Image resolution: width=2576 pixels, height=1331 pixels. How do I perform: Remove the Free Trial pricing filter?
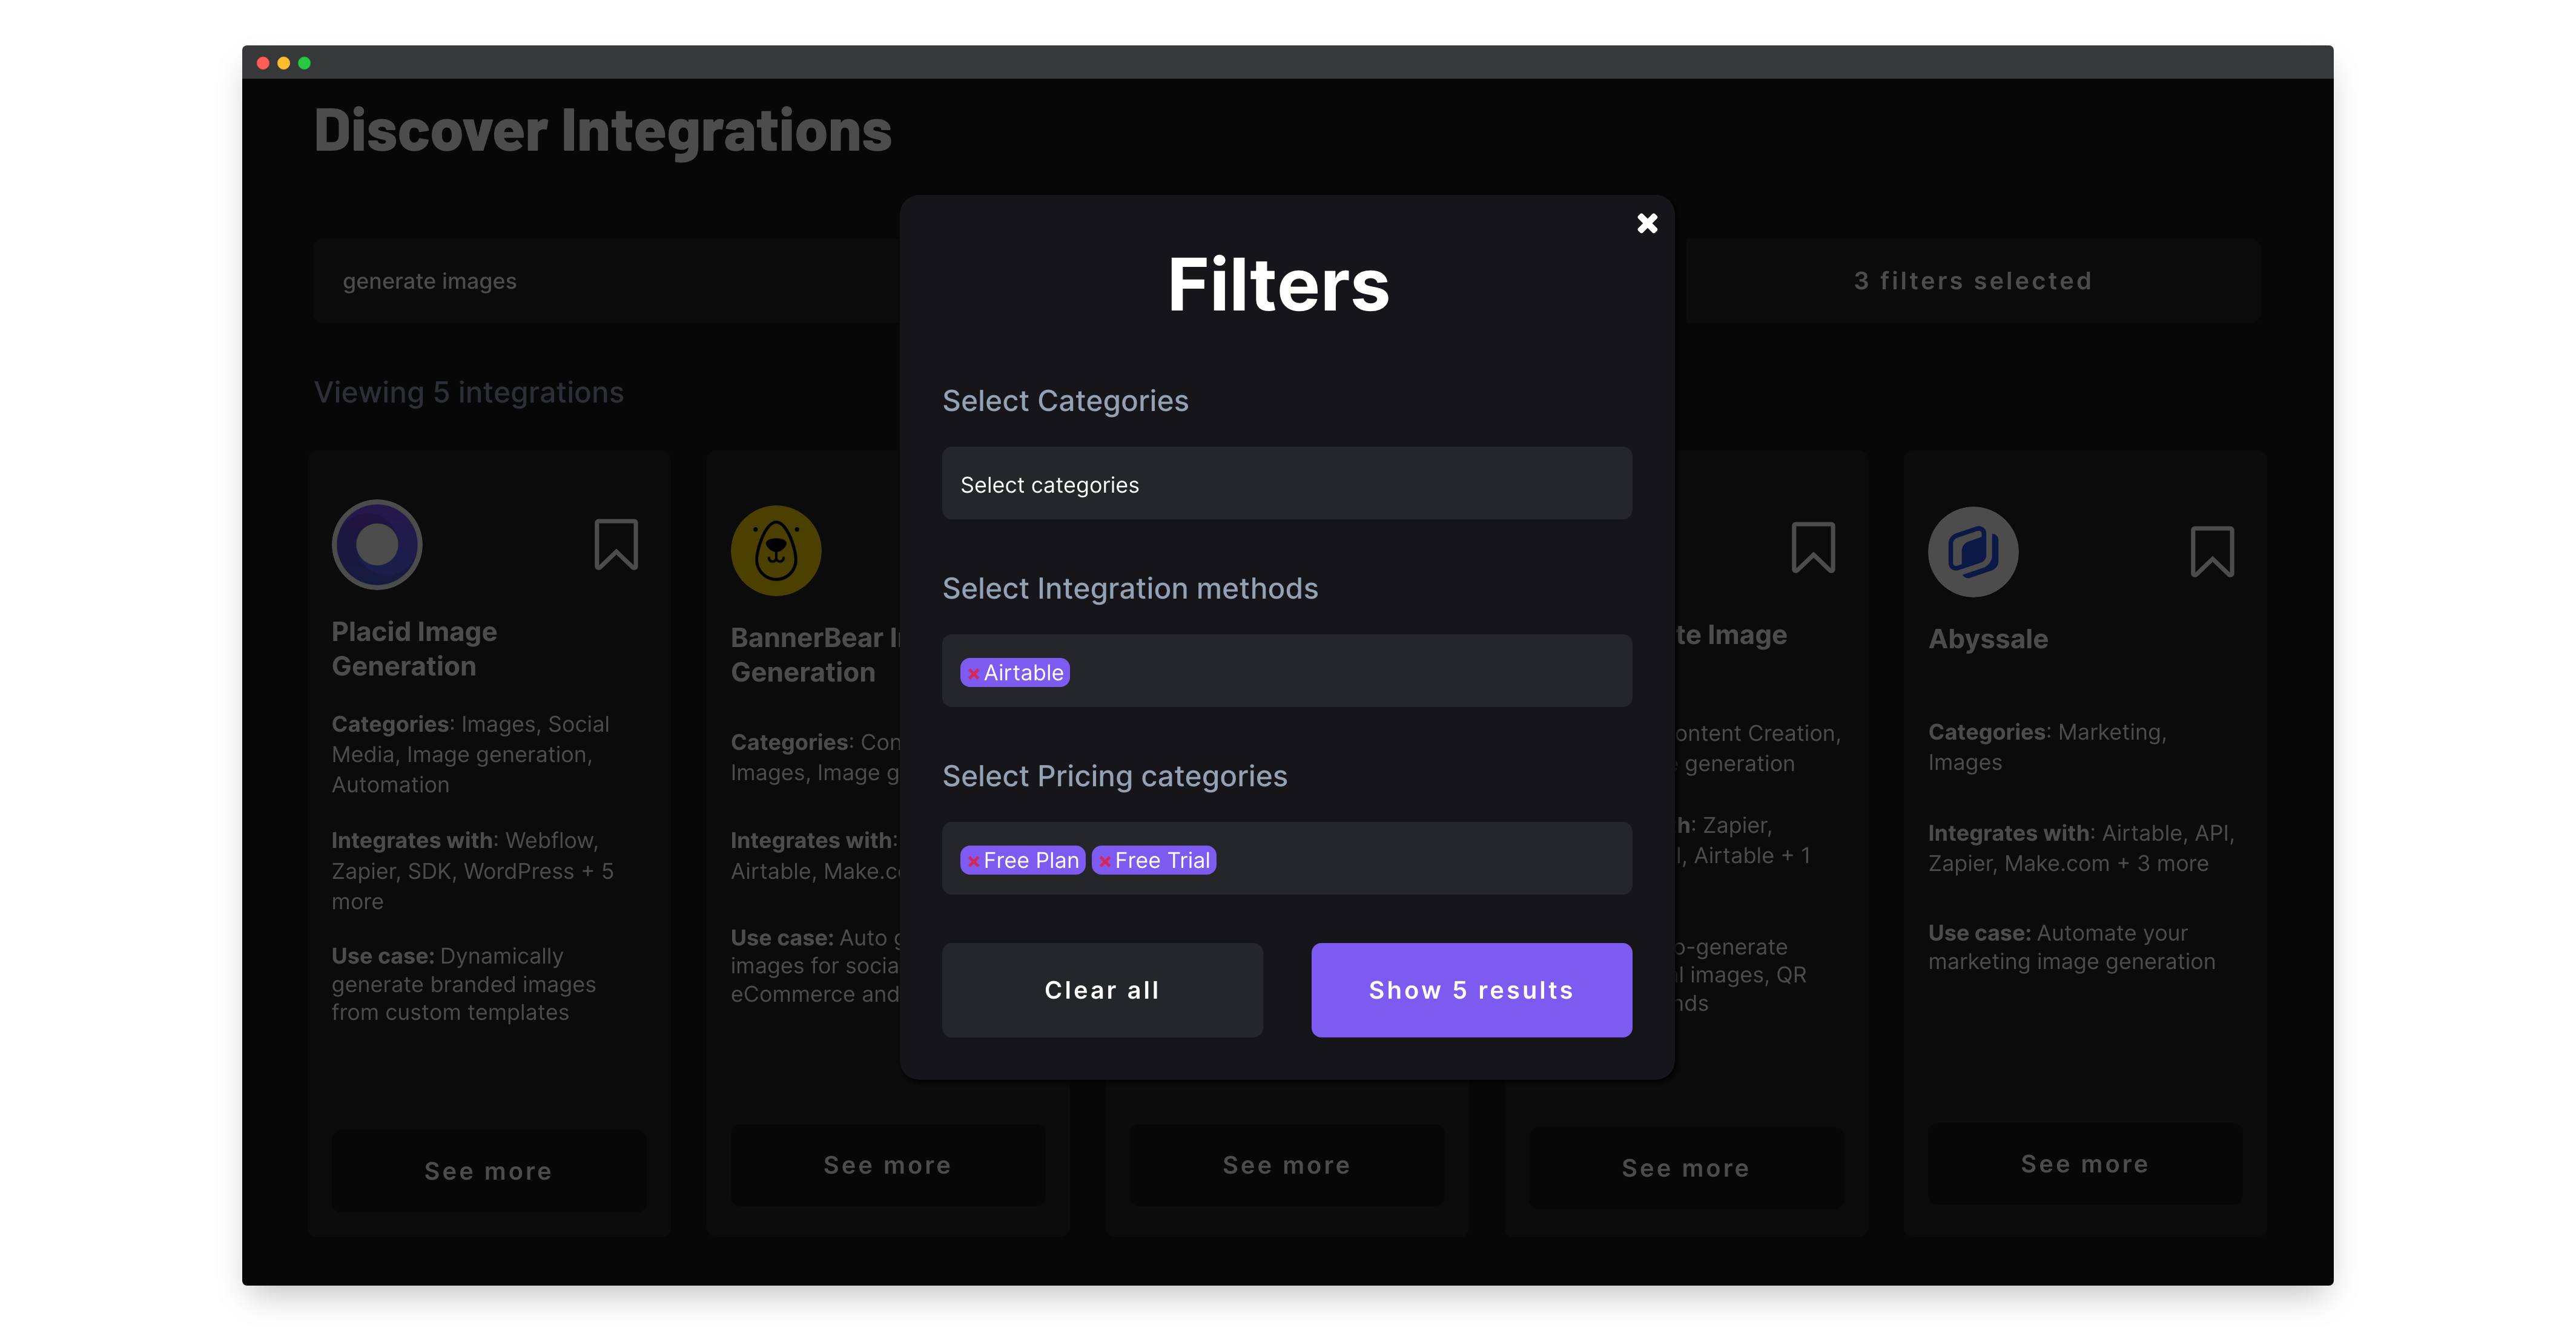pyautogui.click(x=1104, y=859)
